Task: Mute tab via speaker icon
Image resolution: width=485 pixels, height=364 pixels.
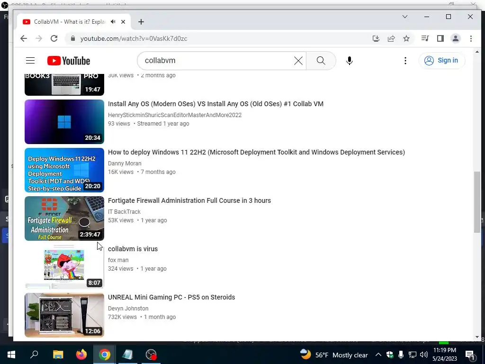Action: [x=113, y=22]
